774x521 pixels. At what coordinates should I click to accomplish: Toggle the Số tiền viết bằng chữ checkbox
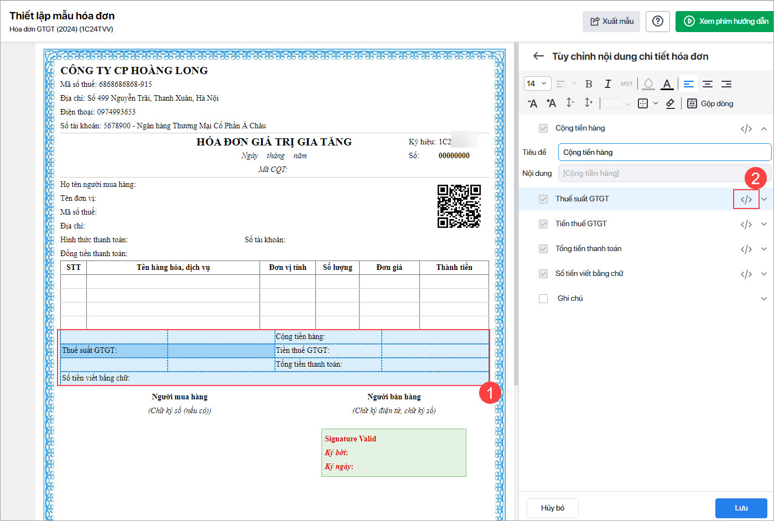543,274
